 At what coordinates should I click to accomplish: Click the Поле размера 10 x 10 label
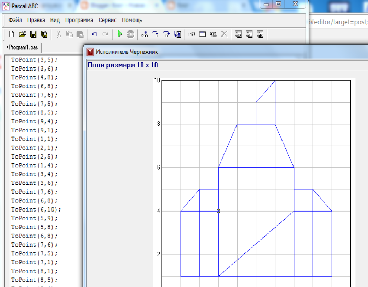(123, 65)
